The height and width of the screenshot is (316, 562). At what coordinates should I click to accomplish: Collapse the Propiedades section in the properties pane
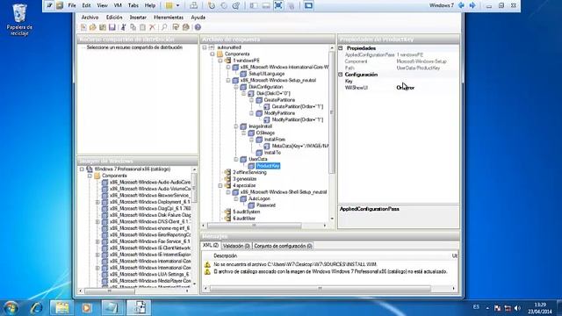coord(341,48)
